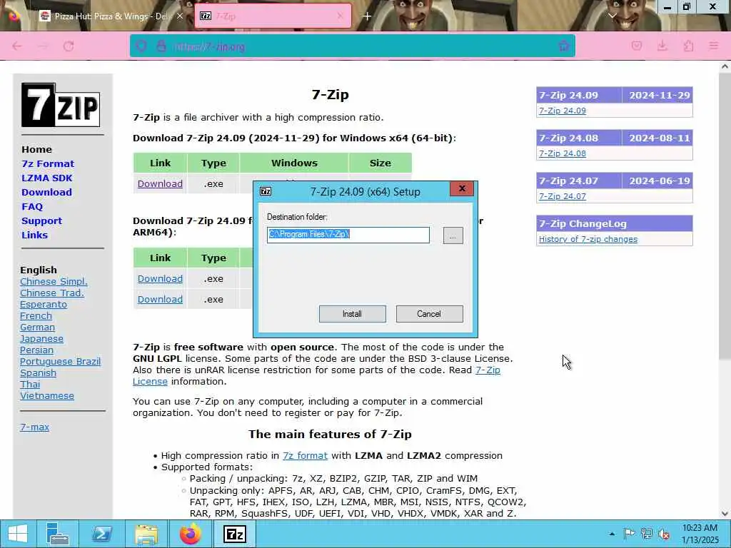The image size is (731, 548).
Task: Switch language to French
Action: point(36,315)
